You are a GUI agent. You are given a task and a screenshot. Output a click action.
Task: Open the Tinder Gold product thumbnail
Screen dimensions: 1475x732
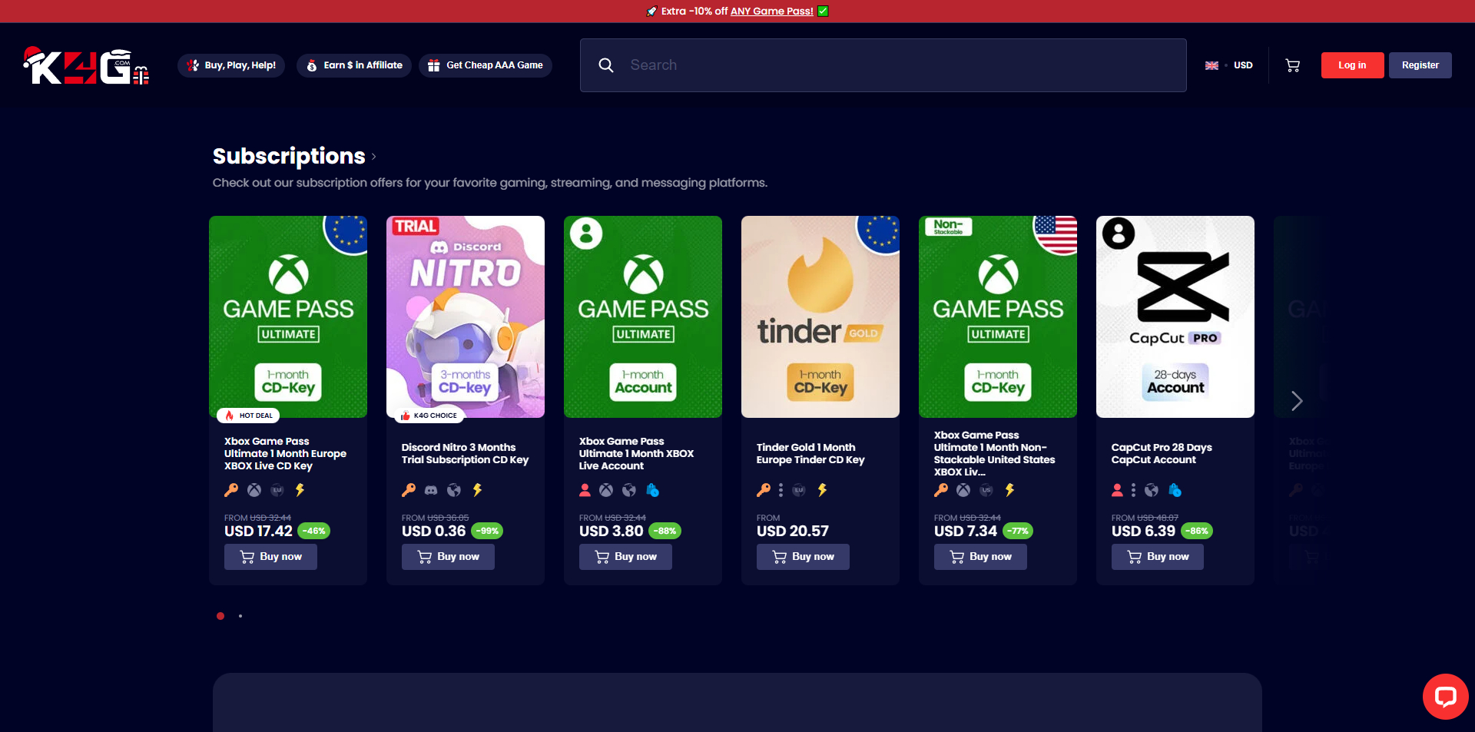[x=820, y=316]
